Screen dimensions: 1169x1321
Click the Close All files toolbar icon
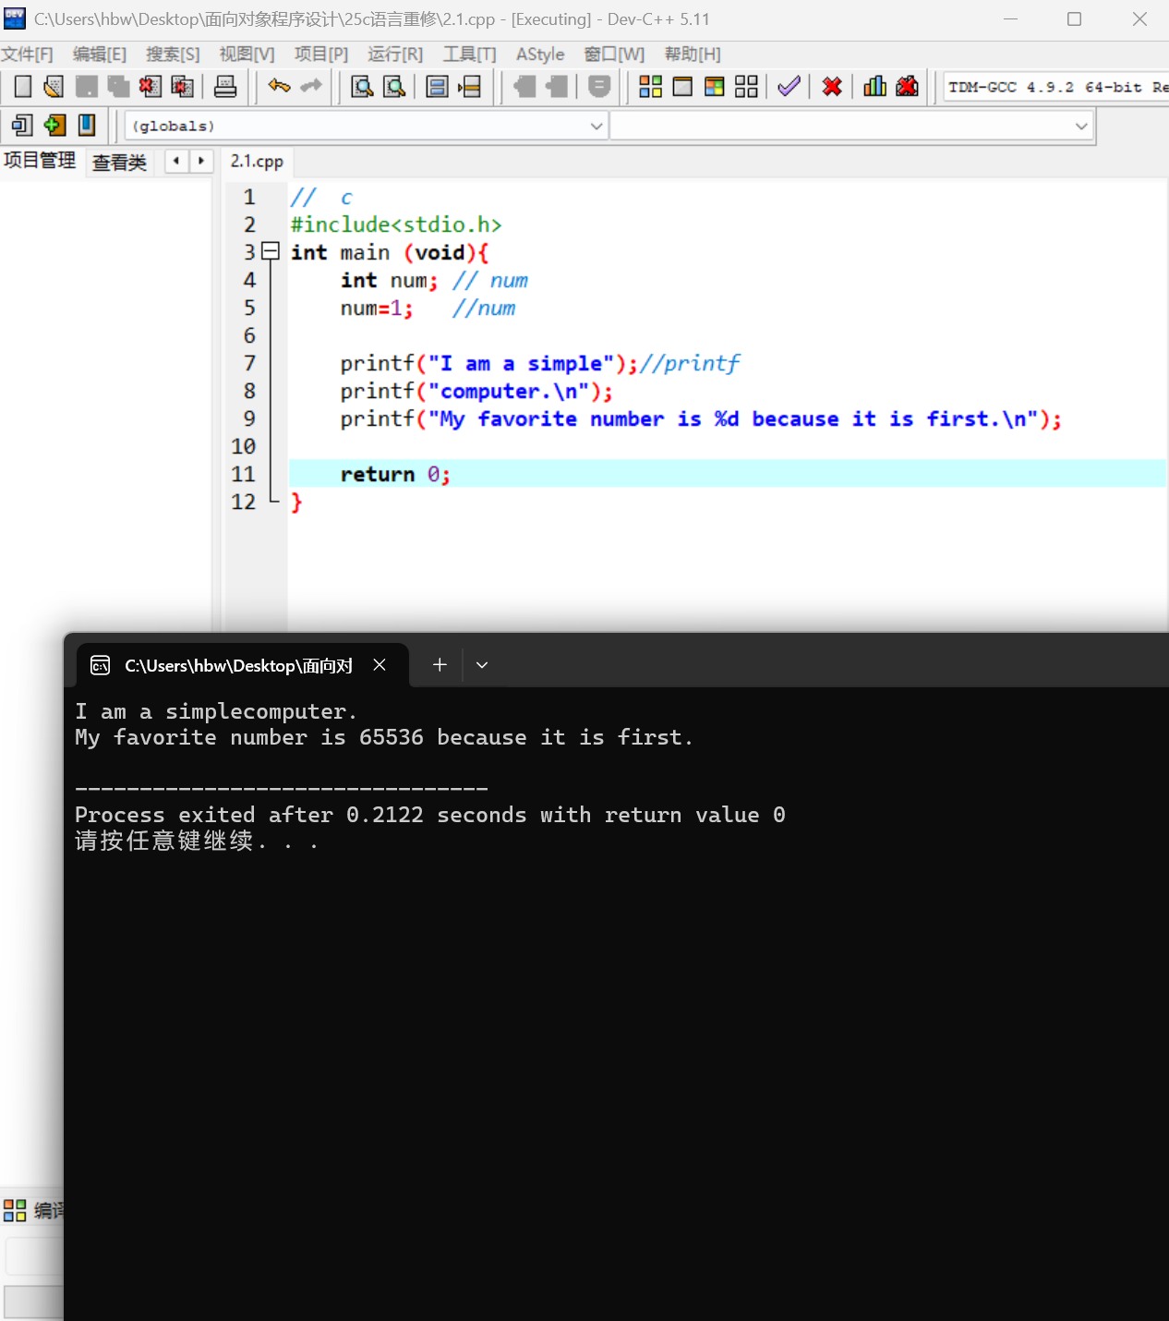[183, 87]
